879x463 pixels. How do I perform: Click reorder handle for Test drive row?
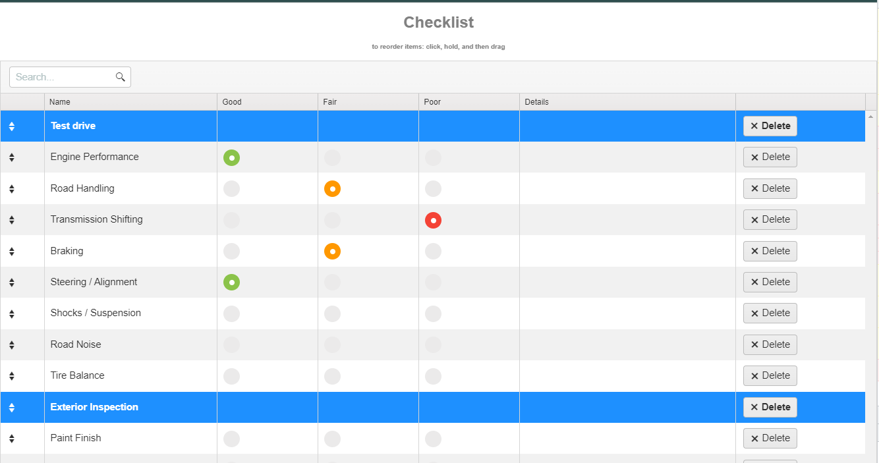click(12, 126)
